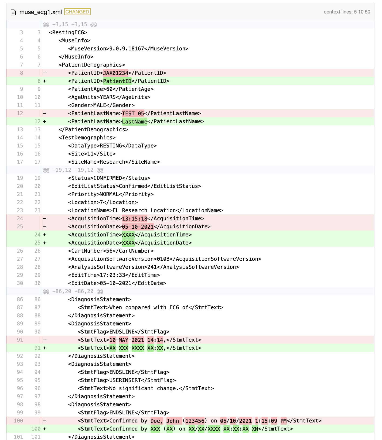The image size is (382, 440).
Task: Click the EditListStatus Confirmed line
Action: pos(135,186)
